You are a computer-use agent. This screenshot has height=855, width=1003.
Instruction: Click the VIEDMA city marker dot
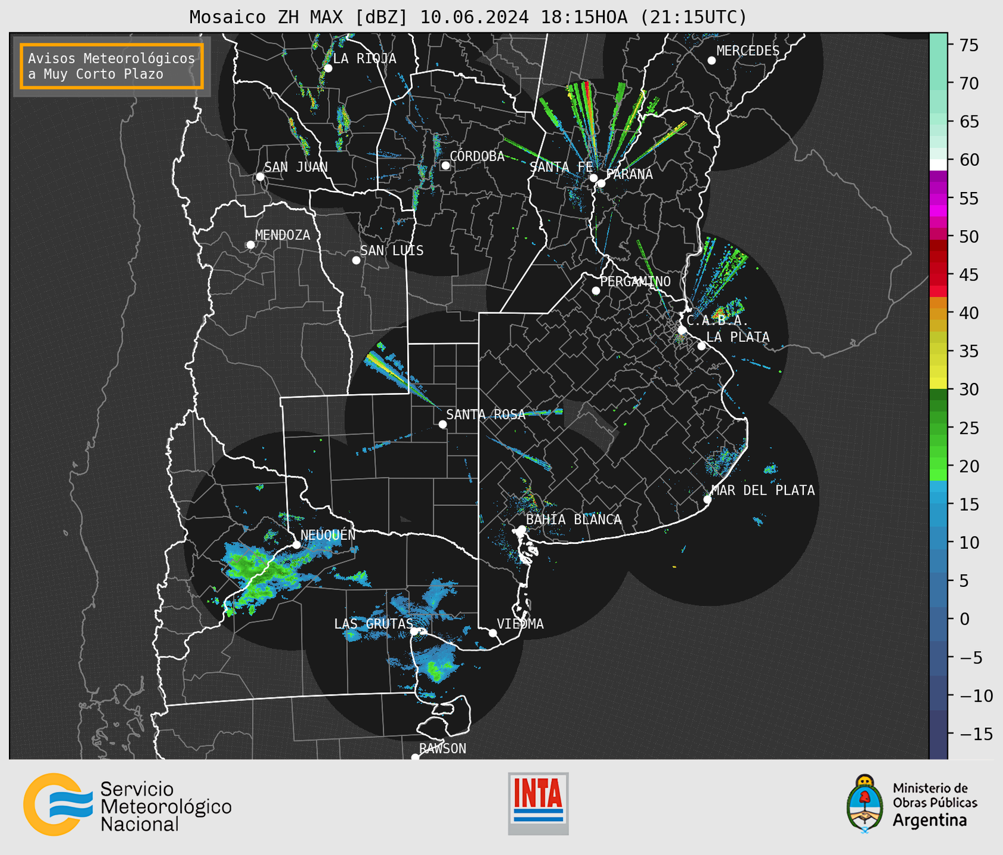[x=493, y=633]
